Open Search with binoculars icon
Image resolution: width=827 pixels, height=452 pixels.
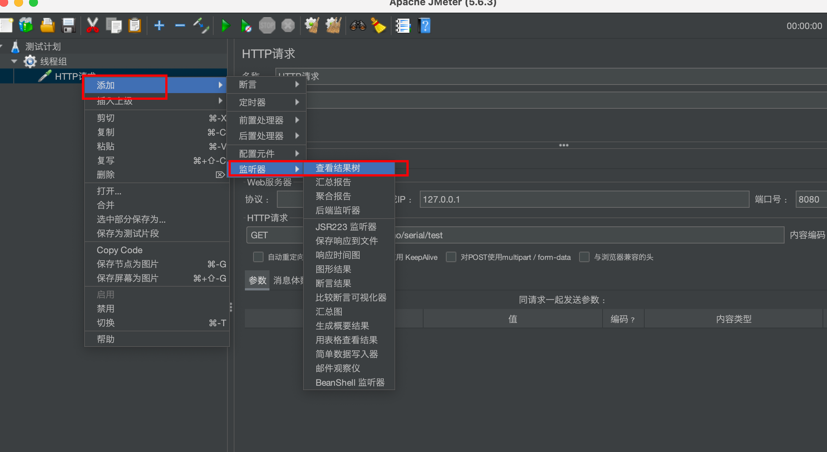(x=358, y=26)
